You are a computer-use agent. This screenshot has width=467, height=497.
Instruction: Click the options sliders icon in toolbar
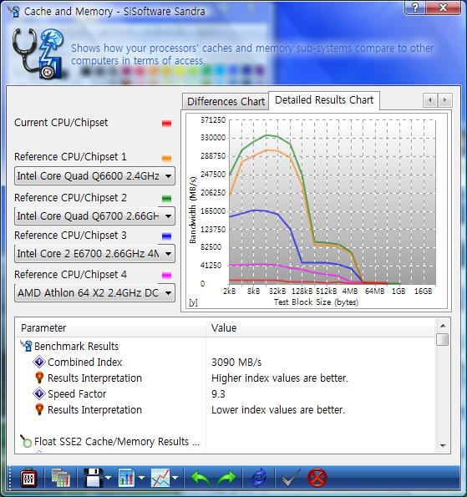(28, 478)
